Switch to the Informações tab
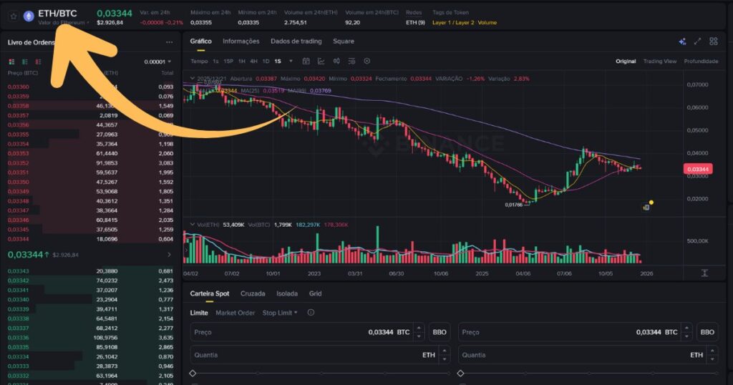 [x=241, y=42]
